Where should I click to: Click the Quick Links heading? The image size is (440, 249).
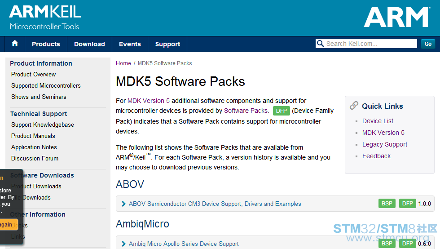383,106
